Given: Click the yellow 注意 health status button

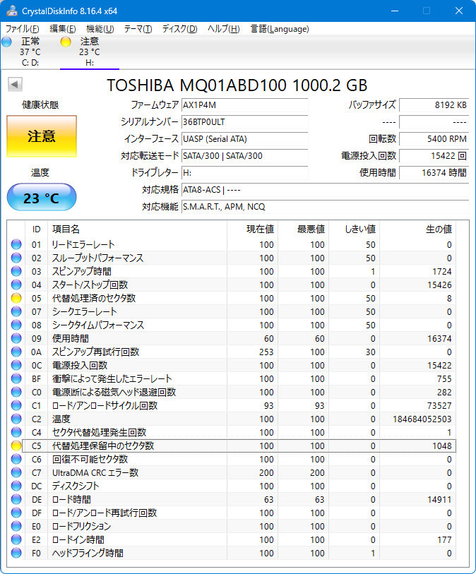Looking at the screenshot, I should click(x=42, y=136).
